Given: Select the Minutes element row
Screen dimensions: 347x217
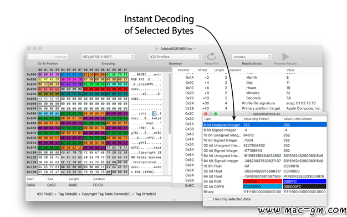Looking at the screenshot, I should (247, 93).
